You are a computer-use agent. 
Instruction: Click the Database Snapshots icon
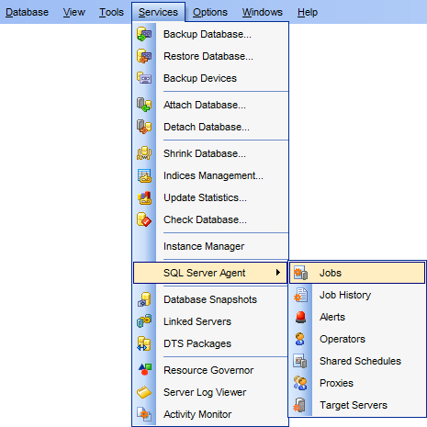tap(144, 299)
